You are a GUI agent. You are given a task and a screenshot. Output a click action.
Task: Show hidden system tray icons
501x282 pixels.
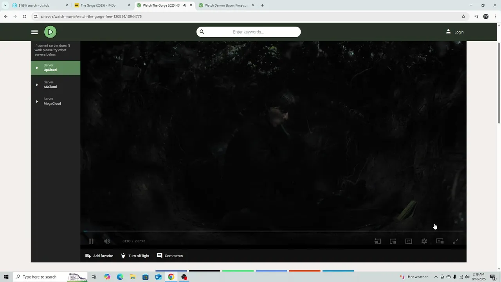[436, 277]
